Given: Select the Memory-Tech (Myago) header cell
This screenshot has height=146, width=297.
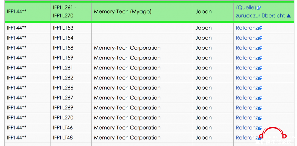Looking at the screenshot, I should [143, 12].
